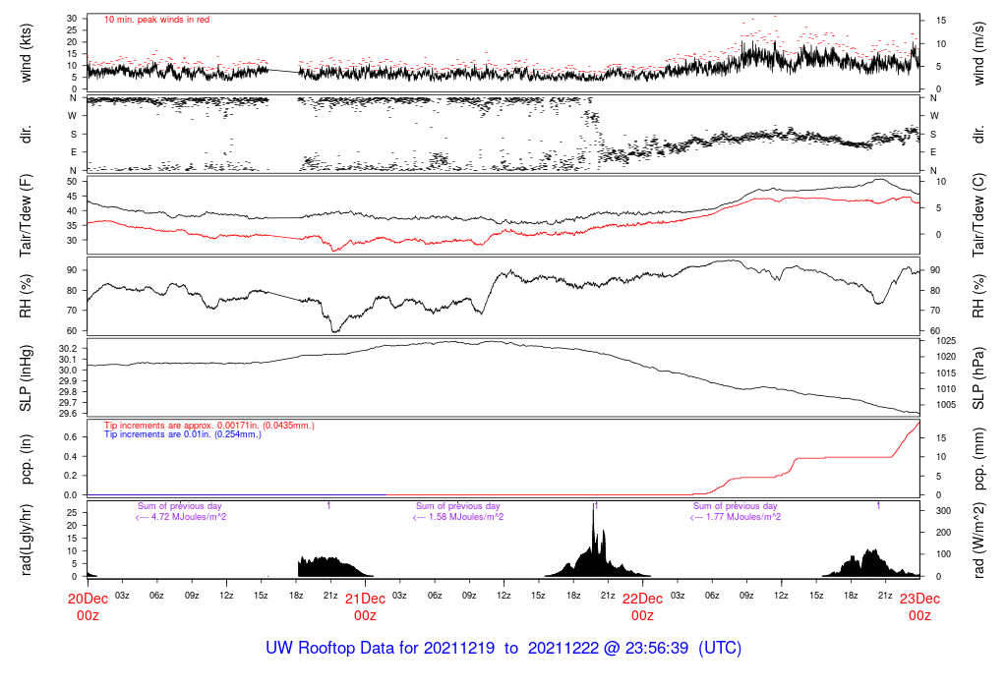Viewport: 1007px width, 688px height.
Task: Click the '1.58 MJoules/m^2' daily sum text
Action: pyautogui.click(x=458, y=517)
